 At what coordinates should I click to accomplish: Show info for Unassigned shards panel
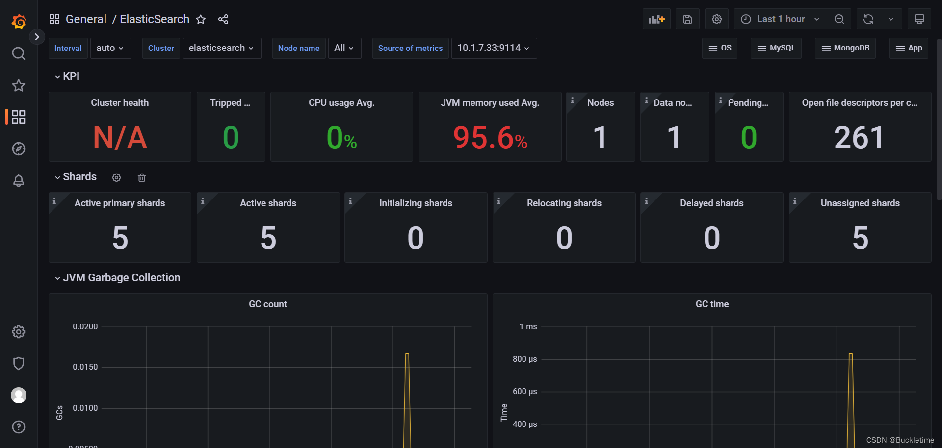click(x=795, y=200)
